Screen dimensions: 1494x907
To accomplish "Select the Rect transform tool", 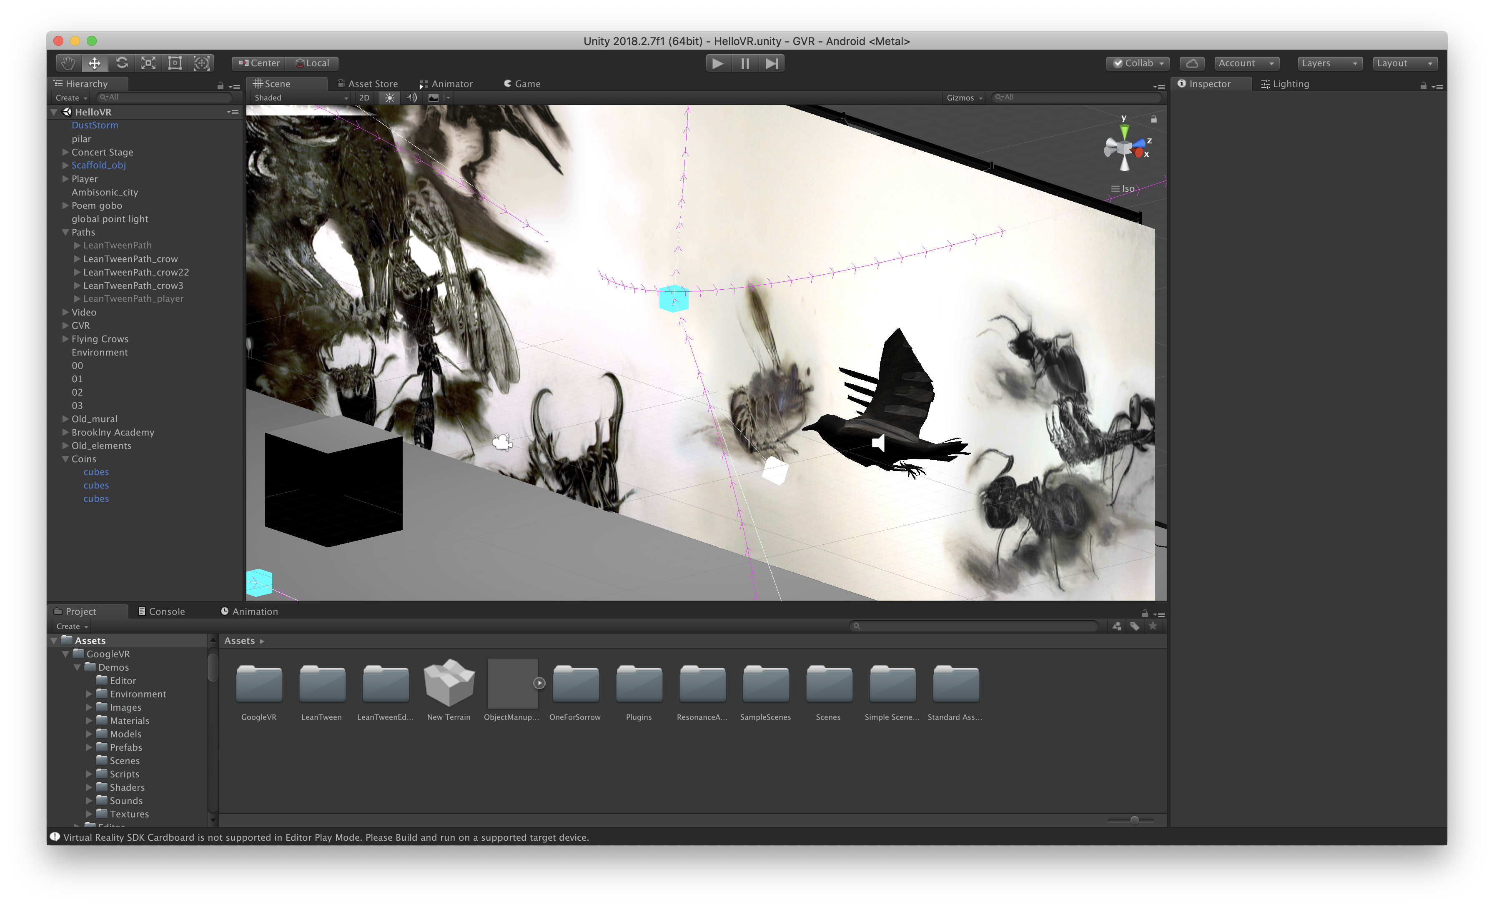I will pyautogui.click(x=175, y=63).
